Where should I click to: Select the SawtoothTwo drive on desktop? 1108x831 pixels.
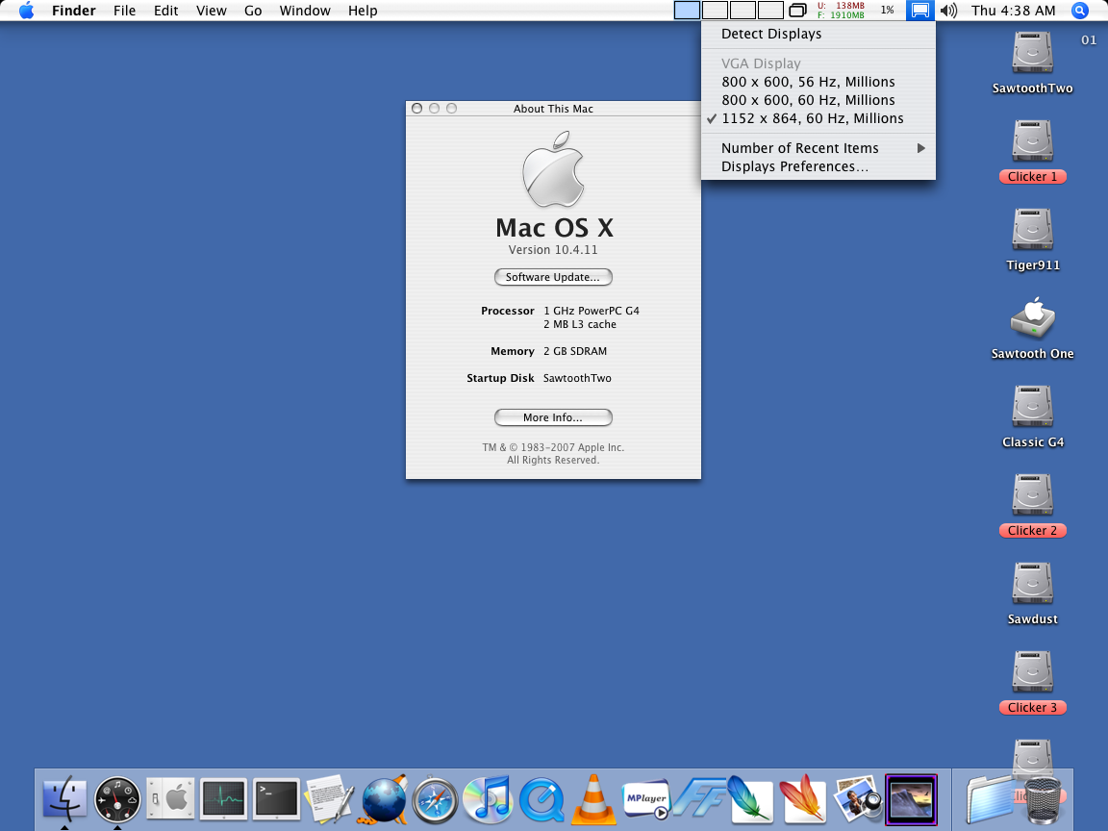tap(1032, 53)
